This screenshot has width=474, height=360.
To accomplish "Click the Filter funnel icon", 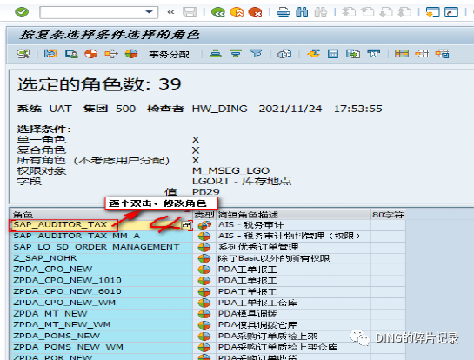I will (256, 54).
